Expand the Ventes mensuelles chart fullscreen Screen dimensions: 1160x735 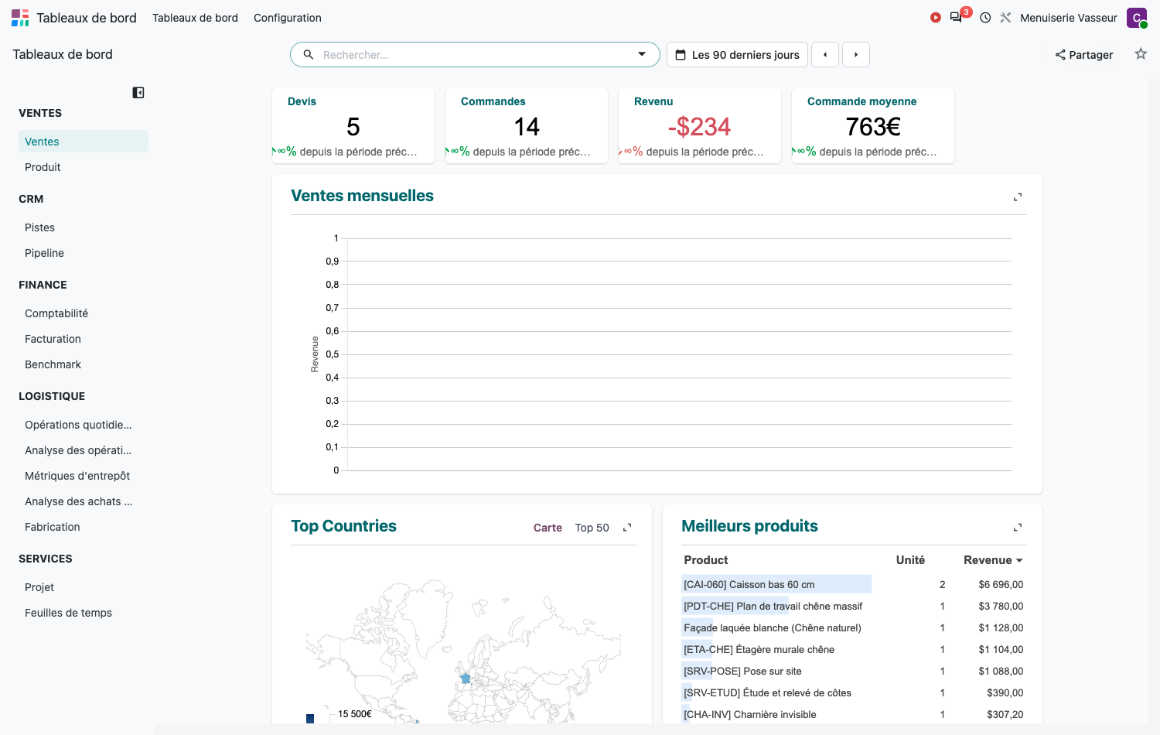pyautogui.click(x=1018, y=197)
